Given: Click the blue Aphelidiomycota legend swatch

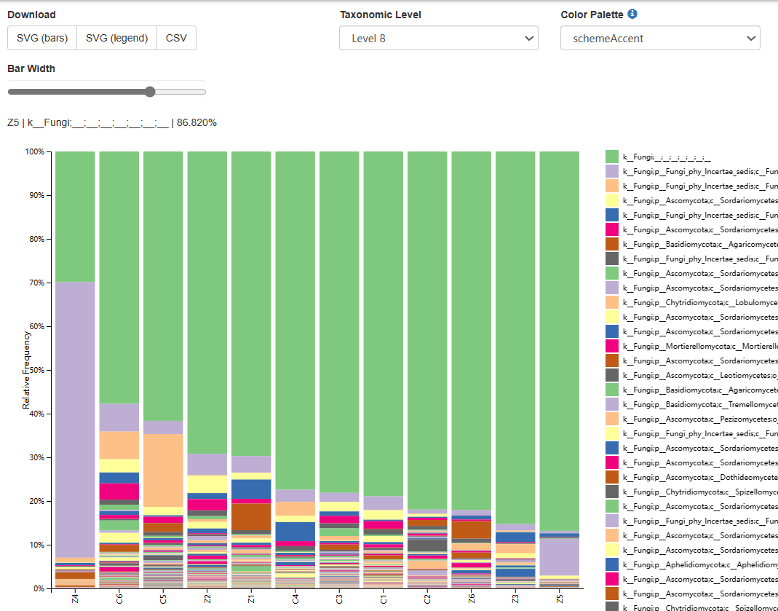Looking at the screenshot, I should [x=611, y=564].
